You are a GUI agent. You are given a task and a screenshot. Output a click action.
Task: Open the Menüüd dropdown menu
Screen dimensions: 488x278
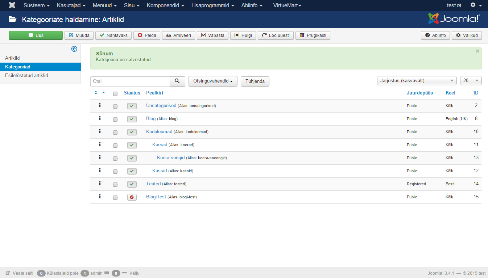pos(105,5)
